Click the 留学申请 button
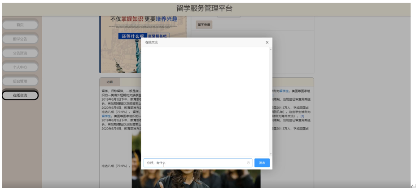416x188 pixels. pos(204,24)
